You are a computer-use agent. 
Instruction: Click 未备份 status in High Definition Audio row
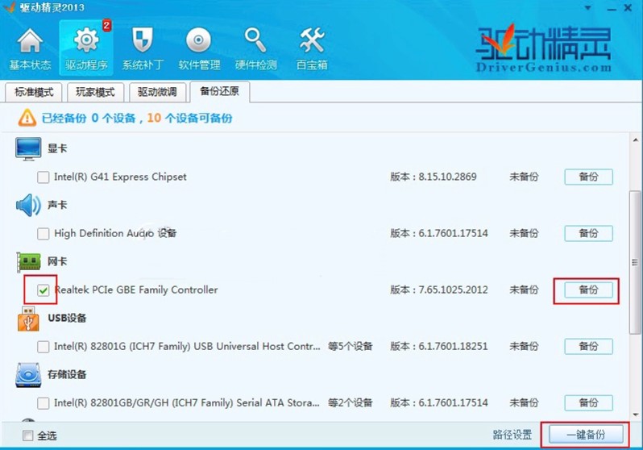pos(524,233)
